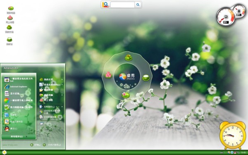Click the daisy Start button on taskbar
The image size is (248, 155).
tap(4, 152)
